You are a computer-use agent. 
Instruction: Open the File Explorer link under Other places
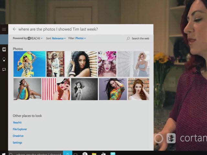click(x=20, y=129)
